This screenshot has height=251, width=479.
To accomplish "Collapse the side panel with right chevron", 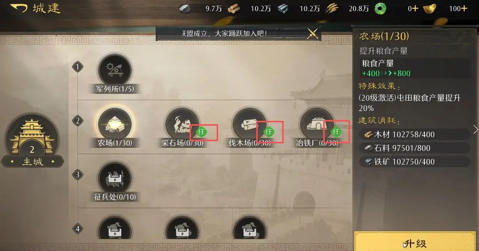I will tap(475, 130).
